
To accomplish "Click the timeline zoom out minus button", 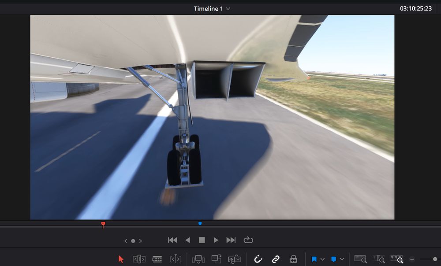I will click(x=412, y=259).
